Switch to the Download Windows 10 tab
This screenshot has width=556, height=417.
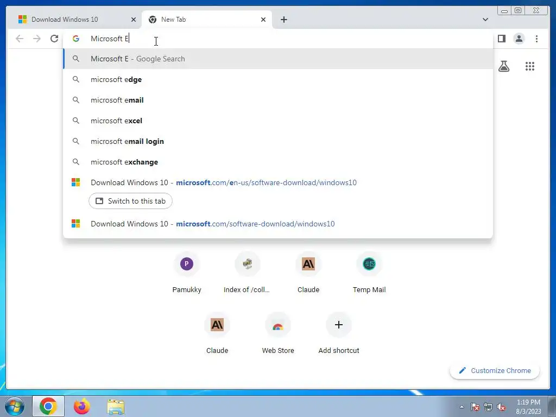coord(73,20)
